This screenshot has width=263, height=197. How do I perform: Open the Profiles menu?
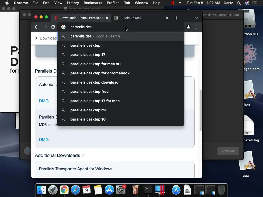(x=113, y=3)
